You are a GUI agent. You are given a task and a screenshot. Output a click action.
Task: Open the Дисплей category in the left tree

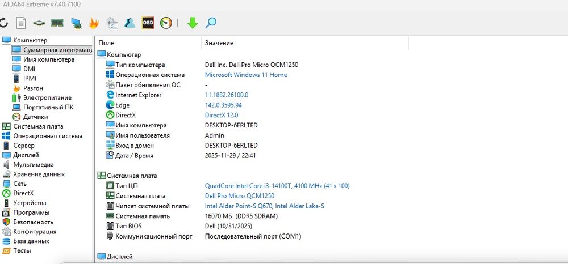point(26,155)
